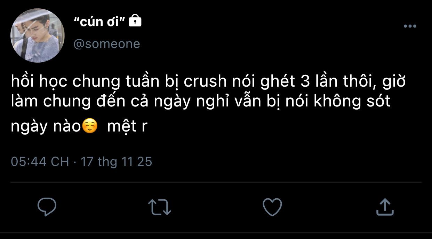Click the word "ghét" in the tweet

(278, 82)
